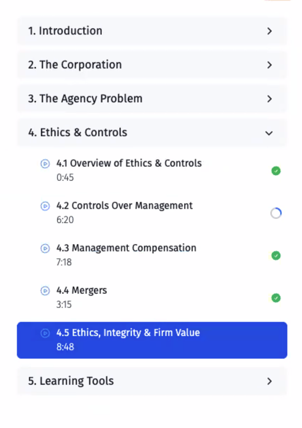Expand the Learning Tools section arrow
Screen dimensions: 302x428
click(269, 381)
